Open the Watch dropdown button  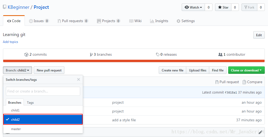[193, 7]
